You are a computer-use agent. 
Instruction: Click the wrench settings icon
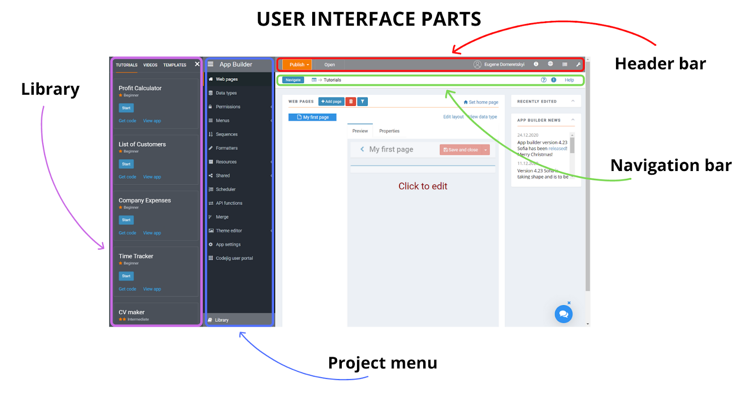[578, 64]
